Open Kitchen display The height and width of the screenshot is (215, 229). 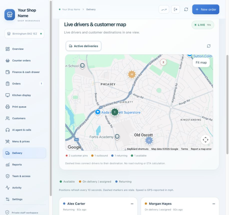click(x=24, y=95)
